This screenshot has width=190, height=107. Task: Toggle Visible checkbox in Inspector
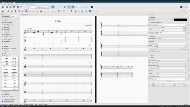(x=149, y=20)
